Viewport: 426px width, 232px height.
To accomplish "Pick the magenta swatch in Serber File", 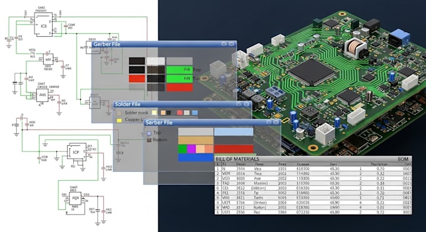I will (x=191, y=149).
